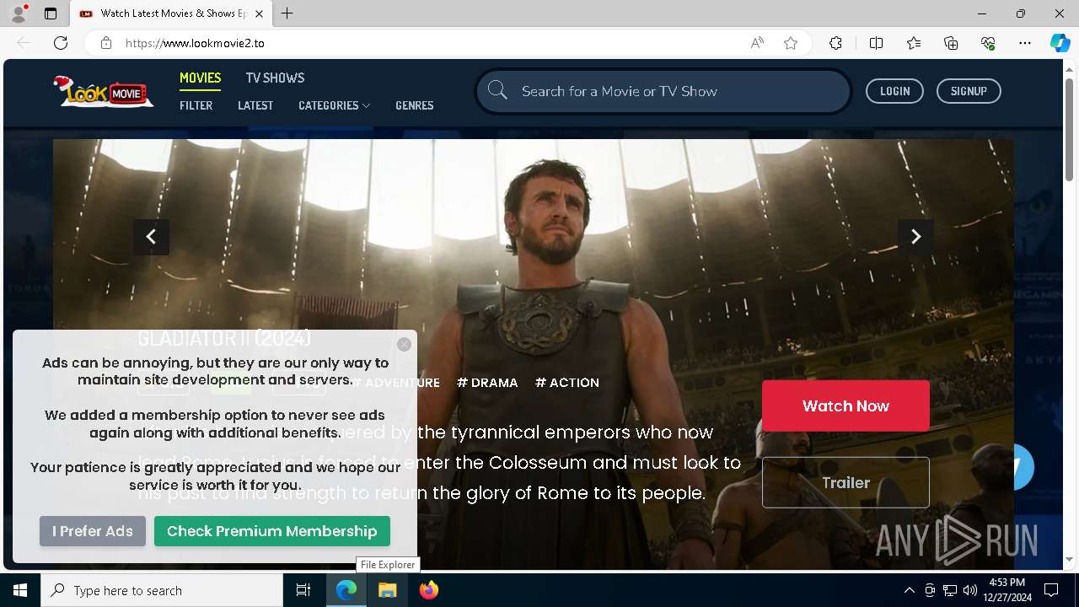Image resolution: width=1079 pixels, height=607 pixels.
Task: Click the LookMovie site logo
Action: pos(103,91)
